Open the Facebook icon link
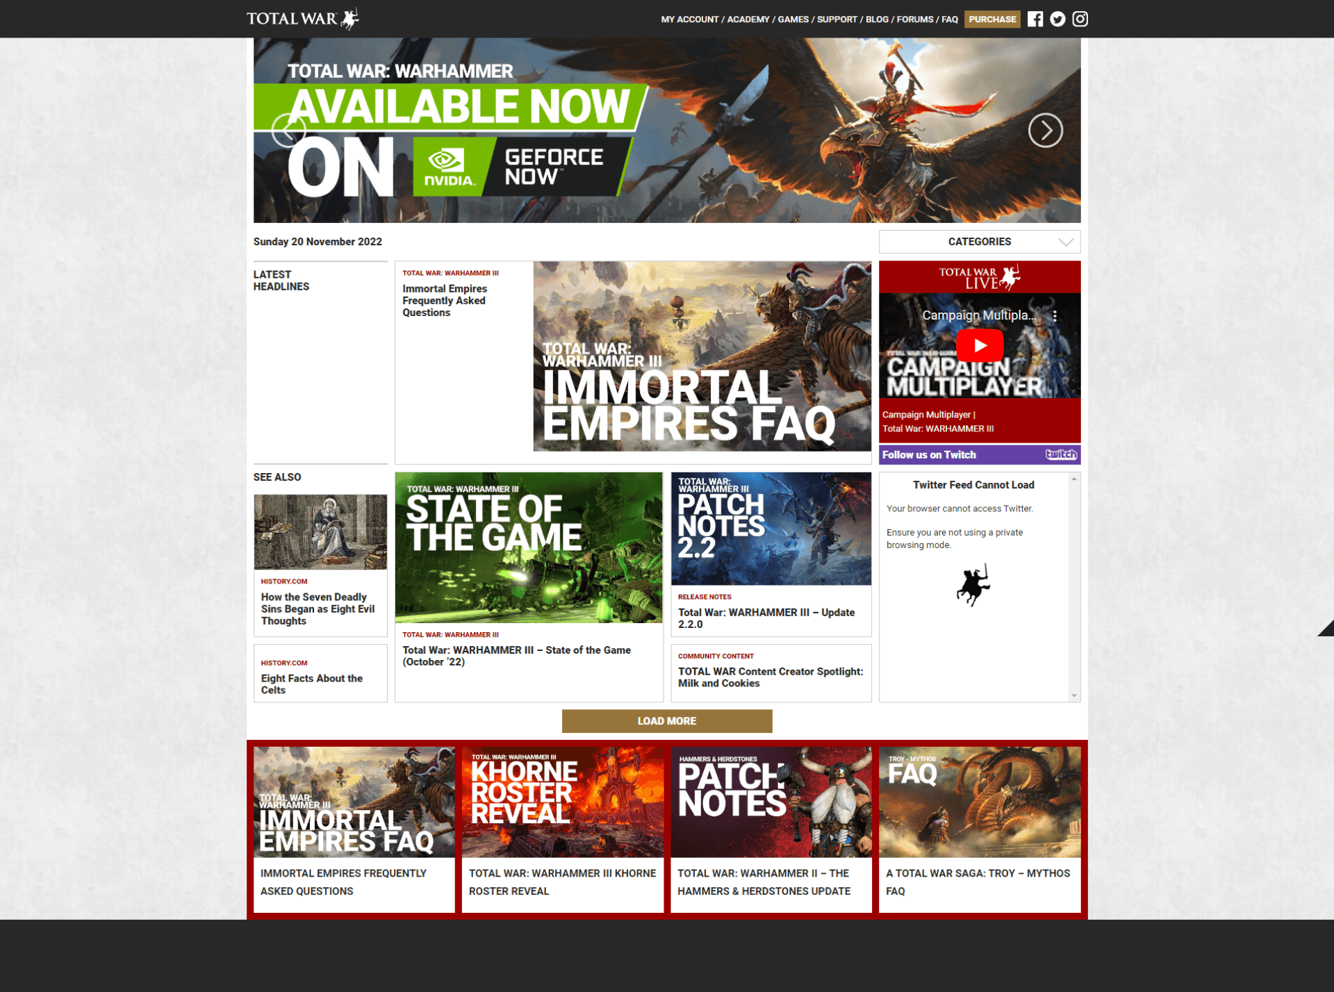This screenshot has width=1334, height=992. (1035, 19)
